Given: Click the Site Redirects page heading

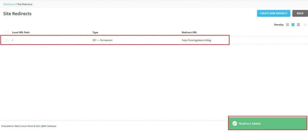Looking at the screenshot, I should point(17,14).
